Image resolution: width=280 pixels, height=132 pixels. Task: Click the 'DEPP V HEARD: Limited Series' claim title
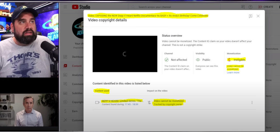[122, 101]
